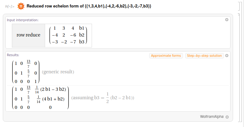This screenshot has width=244, height=127.
Task: Click the second result matrix with b1, b2
Action: point(39,98)
